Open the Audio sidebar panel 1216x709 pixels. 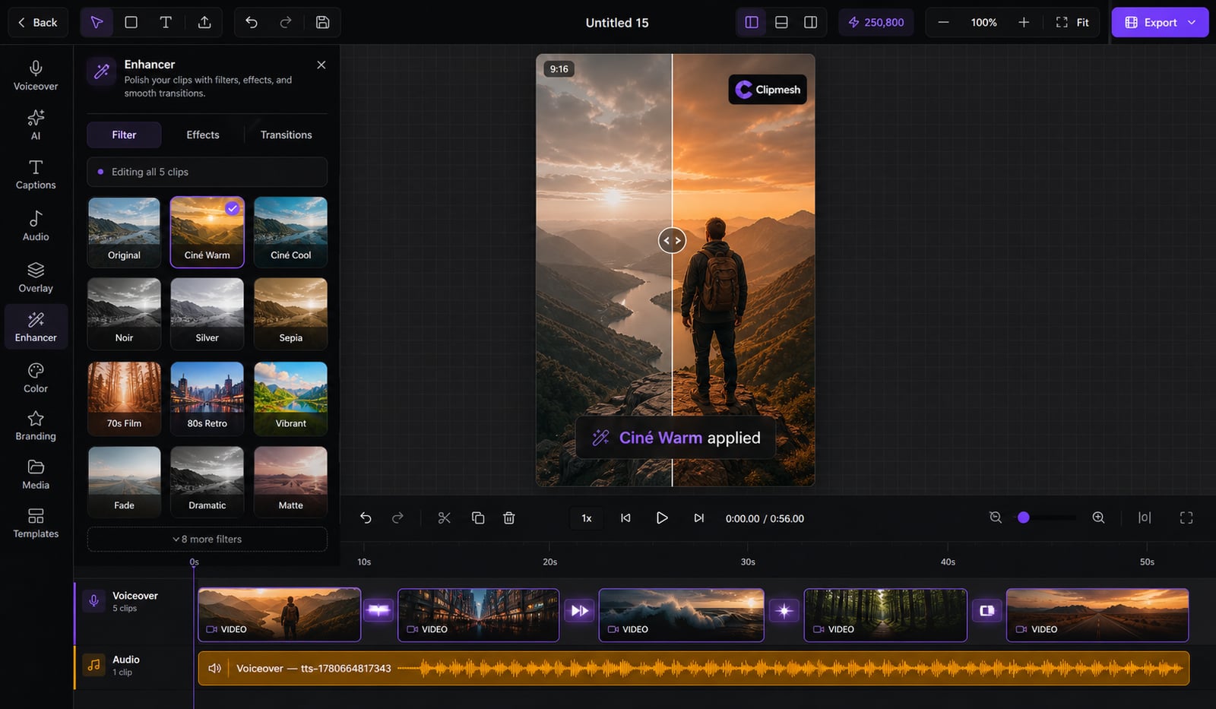pyautogui.click(x=36, y=226)
